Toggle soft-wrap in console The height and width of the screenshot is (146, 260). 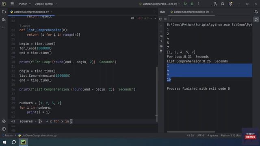pos(161,36)
